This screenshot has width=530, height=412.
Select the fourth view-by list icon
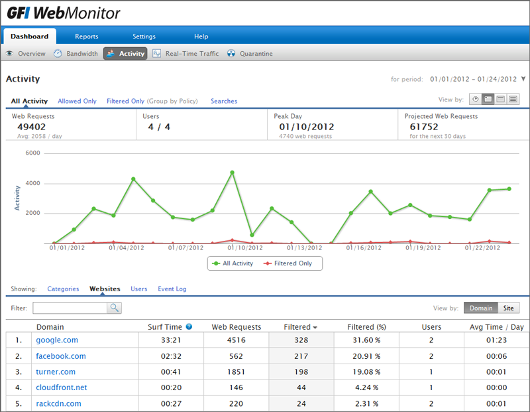click(x=513, y=100)
